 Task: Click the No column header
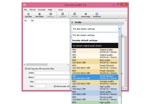pos(25,21)
